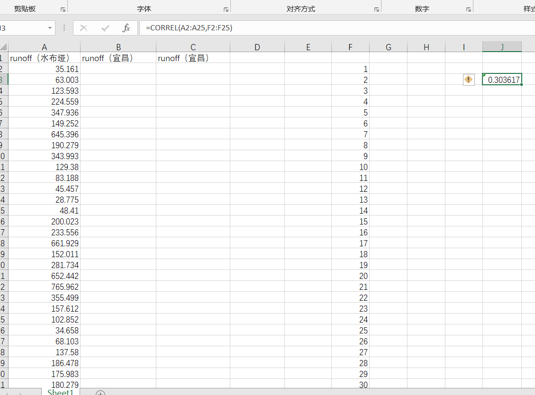Click the formula Cancel (X) button

84,28
